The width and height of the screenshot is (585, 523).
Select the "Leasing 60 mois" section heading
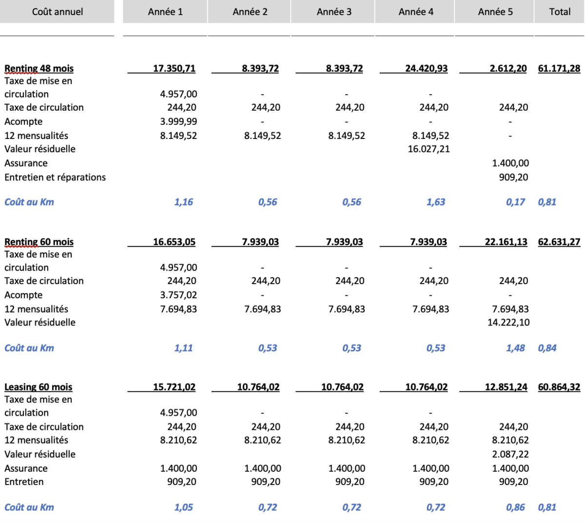tap(38, 387)
